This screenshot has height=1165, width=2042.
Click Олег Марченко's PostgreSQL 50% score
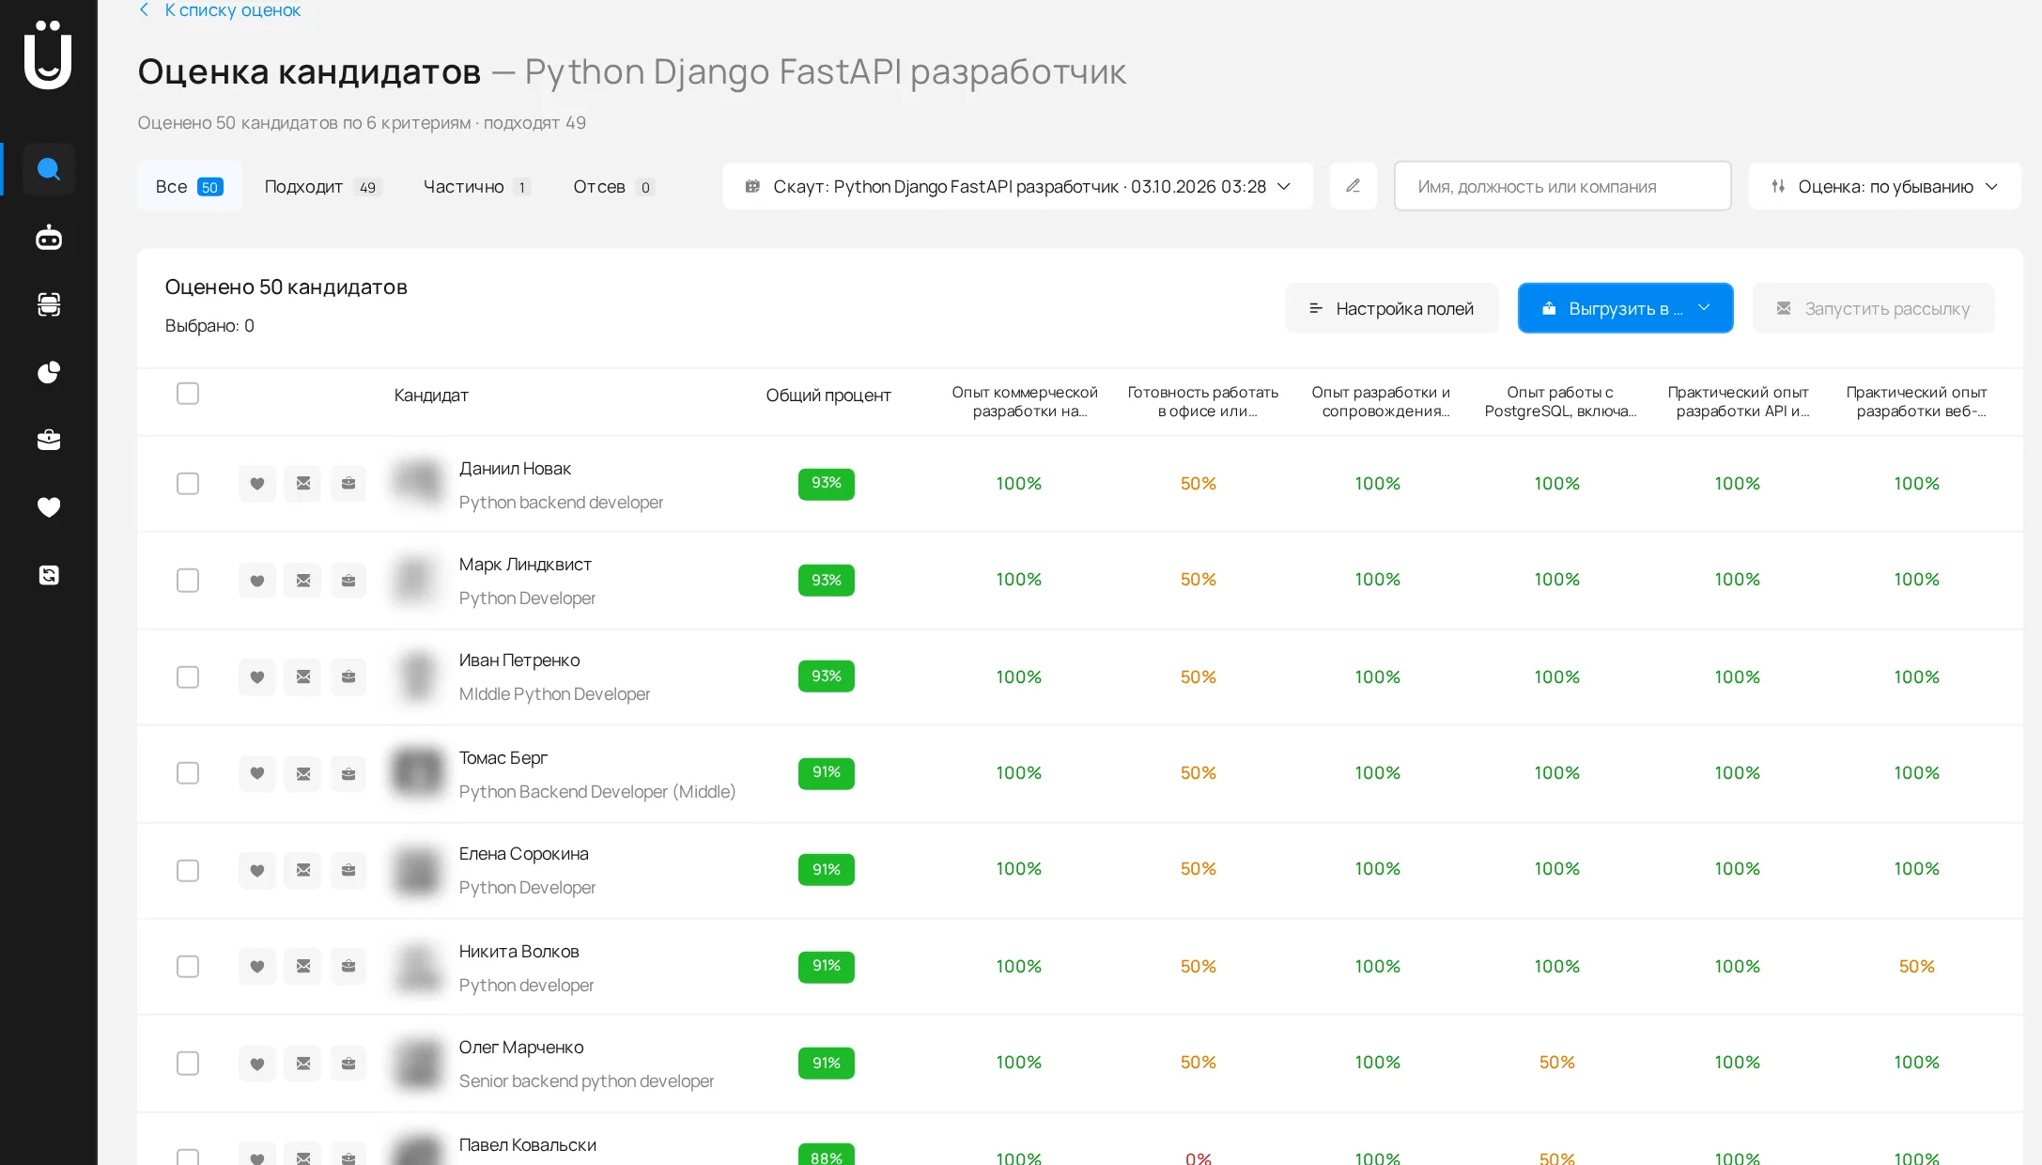(x=1556, y=1062)
